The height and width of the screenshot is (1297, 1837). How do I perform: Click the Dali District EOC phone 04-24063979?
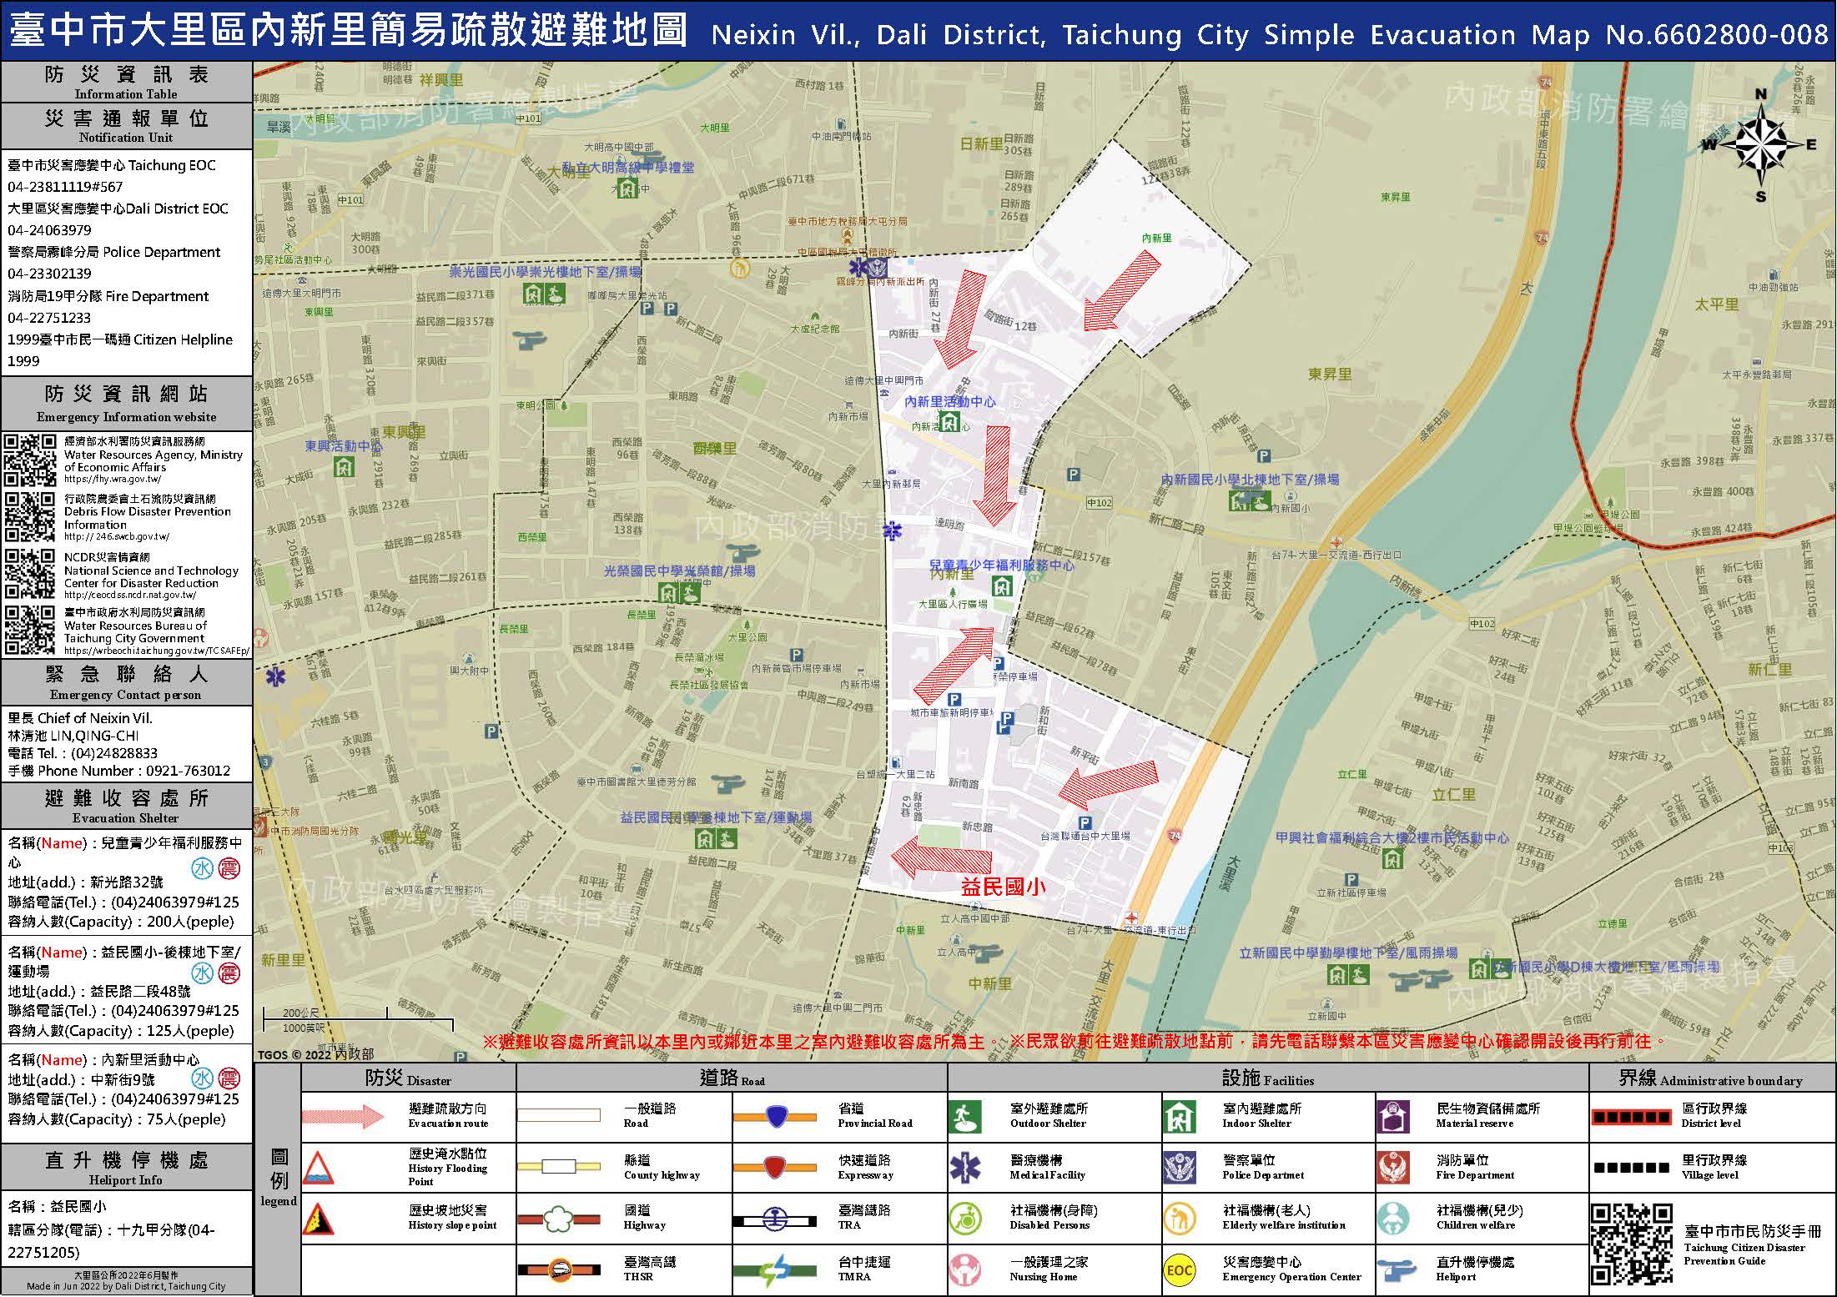pos(49,230)
